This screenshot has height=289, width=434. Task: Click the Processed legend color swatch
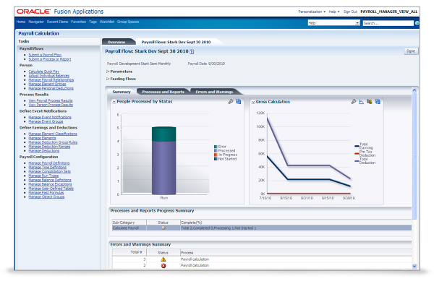216,151
